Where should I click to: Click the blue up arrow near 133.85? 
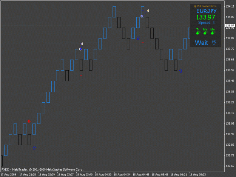click(x=138, y=38)
